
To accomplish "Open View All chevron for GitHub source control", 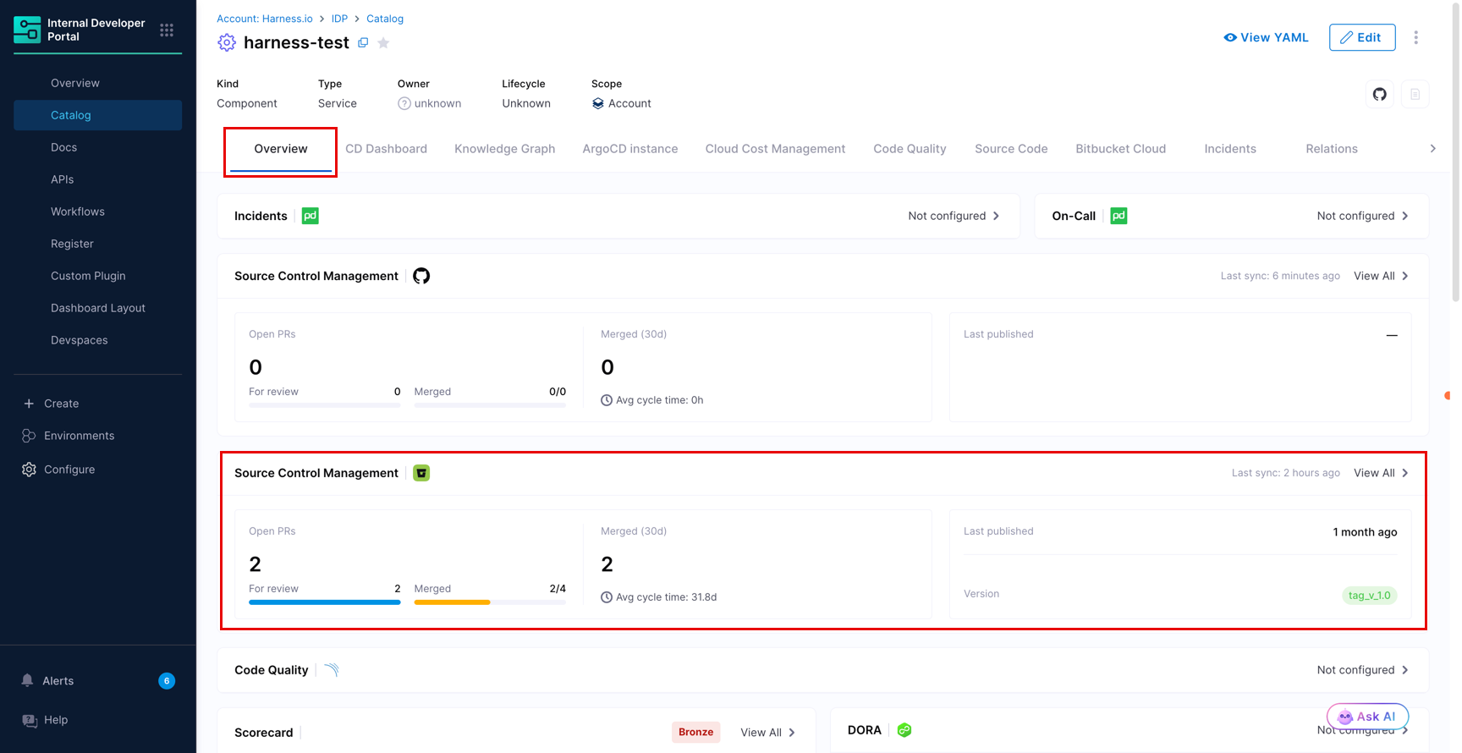I will coord(1405,276).
